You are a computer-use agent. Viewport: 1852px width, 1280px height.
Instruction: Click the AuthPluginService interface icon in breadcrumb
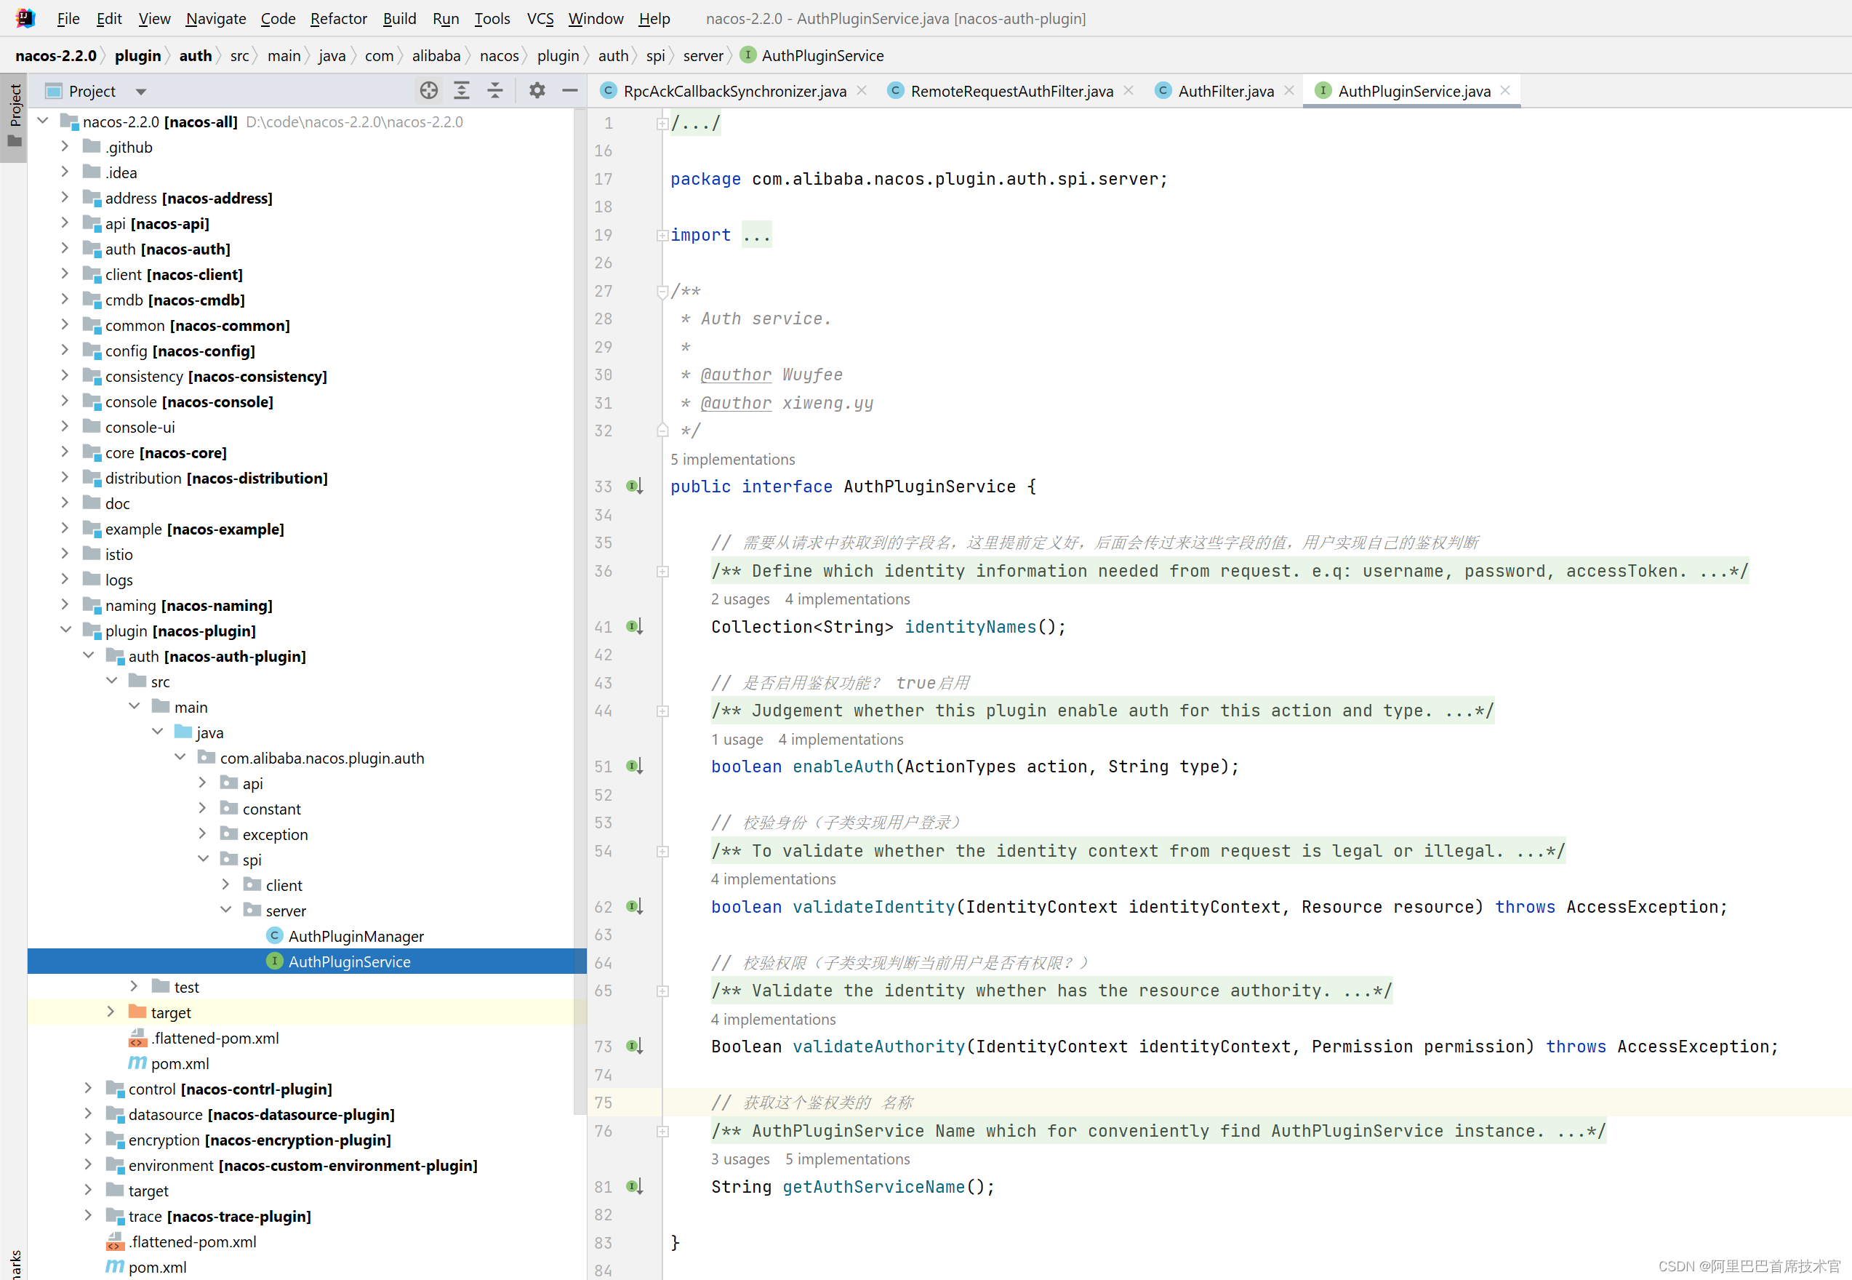click(x=747, y=55)
